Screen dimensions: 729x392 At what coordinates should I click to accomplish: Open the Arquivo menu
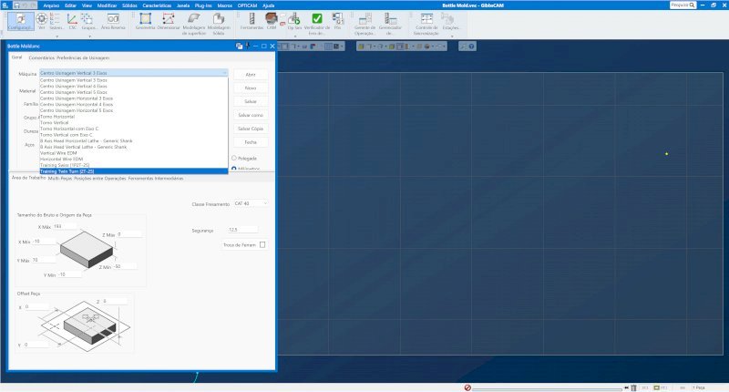[x=51, y=5]
